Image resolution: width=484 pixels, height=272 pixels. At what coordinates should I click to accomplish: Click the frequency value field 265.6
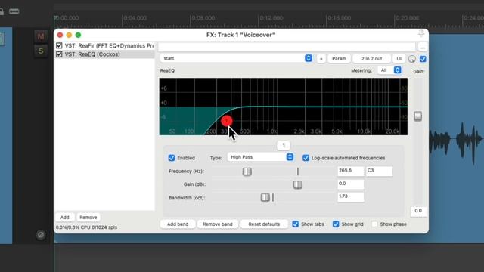point(351,172)
